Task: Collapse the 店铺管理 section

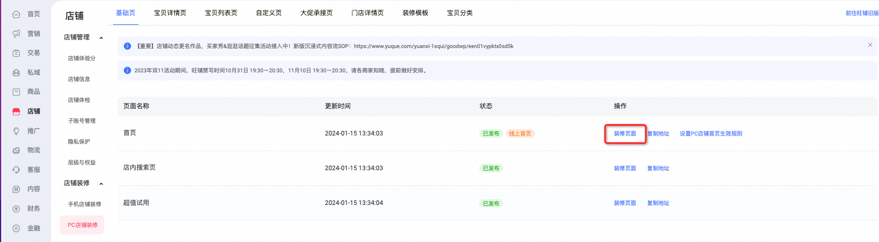Action: tap(101, 38)
